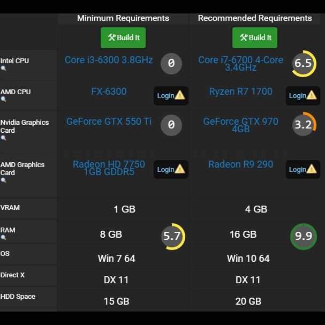This screenshot has width=325, height=325.
Task: Click the 0 score badge beside Core i3-6300
Action: (x=171, y=63)
